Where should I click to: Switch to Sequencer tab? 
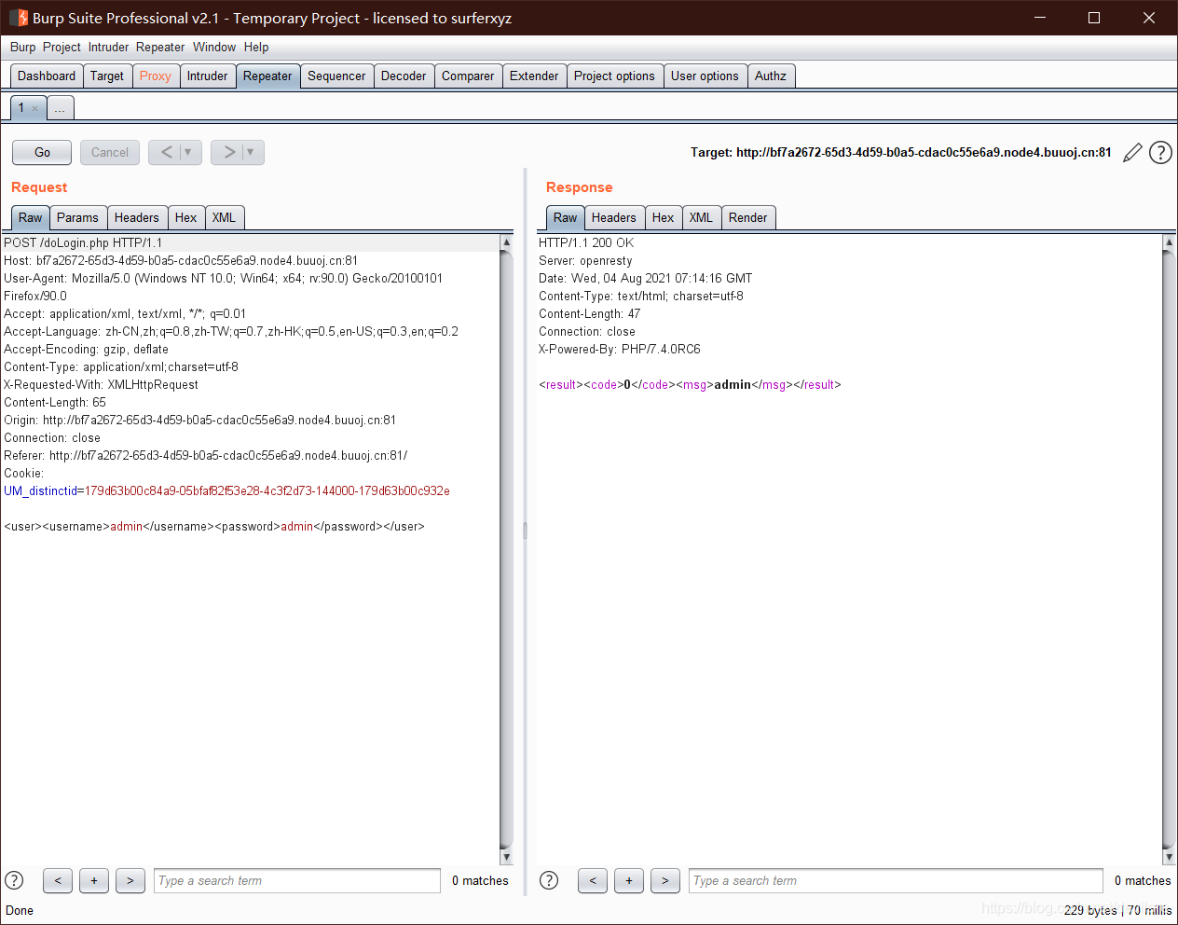click(x=336, y=76)
